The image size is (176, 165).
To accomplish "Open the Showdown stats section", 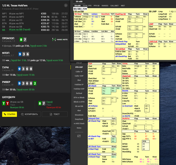I will 79,115.
